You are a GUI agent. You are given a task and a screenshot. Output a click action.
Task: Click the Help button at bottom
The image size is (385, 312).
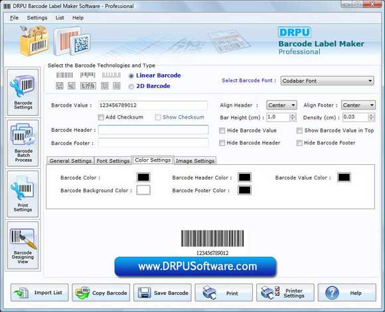coord(347,292)
